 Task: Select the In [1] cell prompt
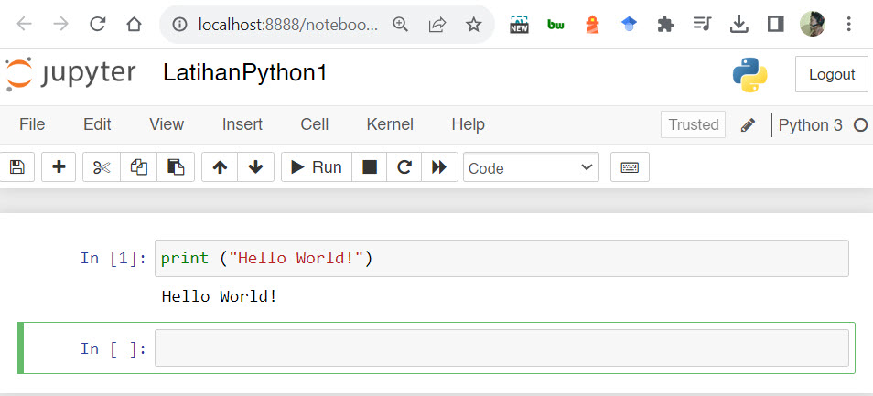(113, 258)
